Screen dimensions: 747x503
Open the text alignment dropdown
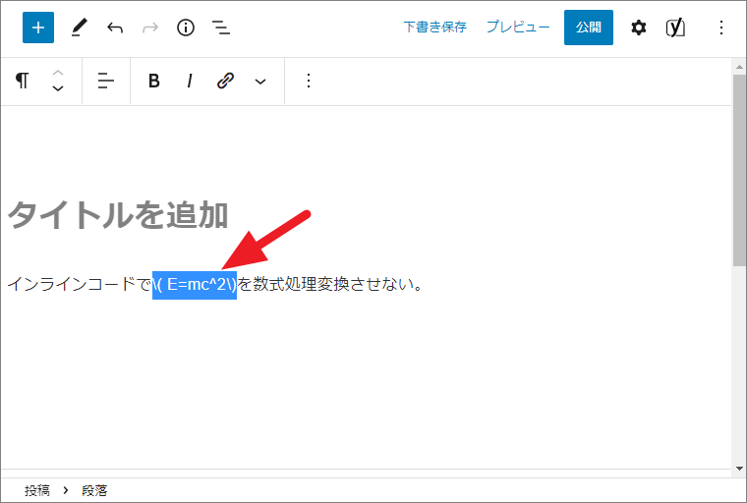(x=106, y=81)
